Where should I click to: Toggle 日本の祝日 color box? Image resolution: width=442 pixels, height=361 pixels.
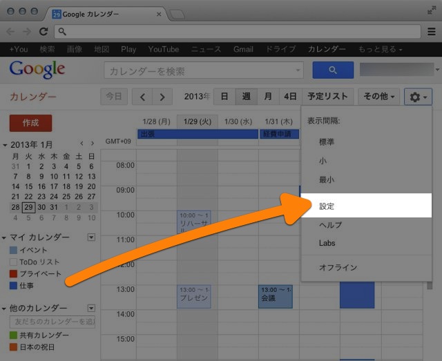(x=13, y=347)
